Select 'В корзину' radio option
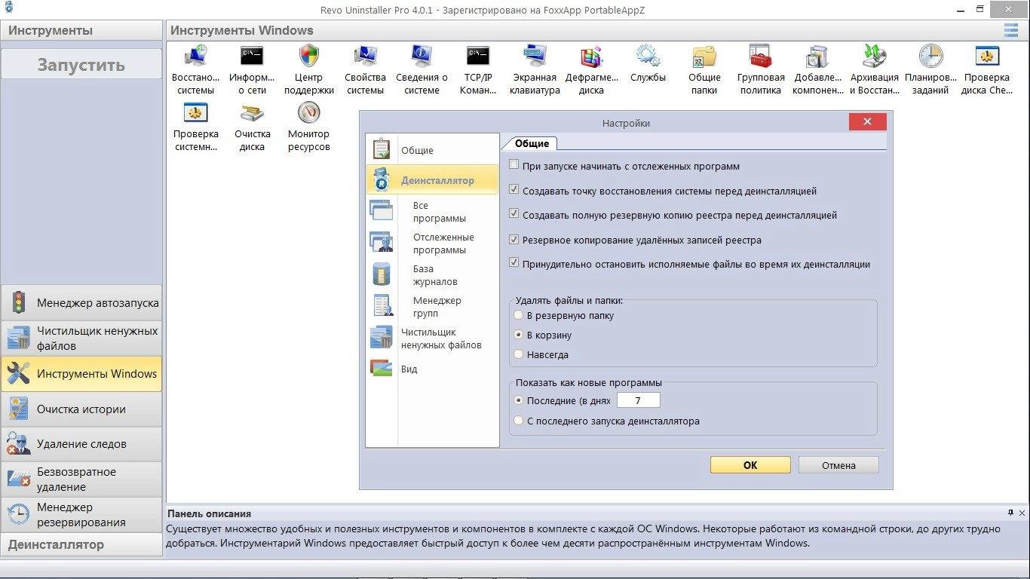Image resolution: width=1030 pixels, height=579 pixels. 518,335
